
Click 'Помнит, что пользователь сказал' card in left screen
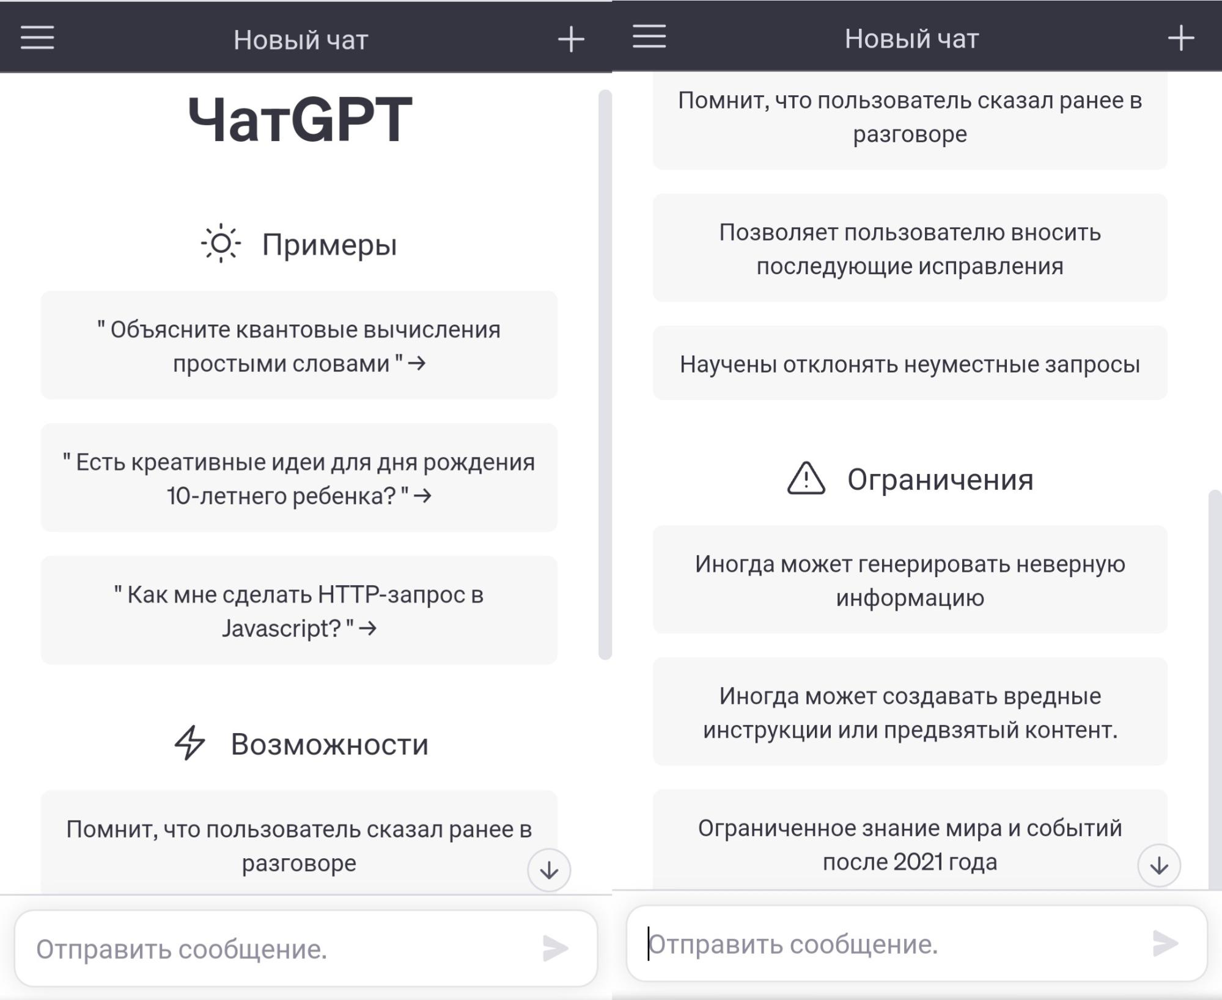(299, 843)
